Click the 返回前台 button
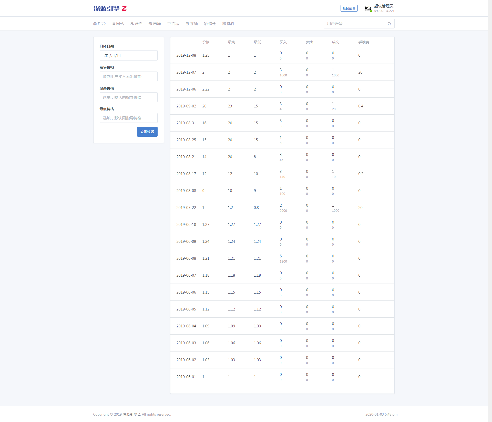Screen dimensions: 492x422 click(349, 8)
